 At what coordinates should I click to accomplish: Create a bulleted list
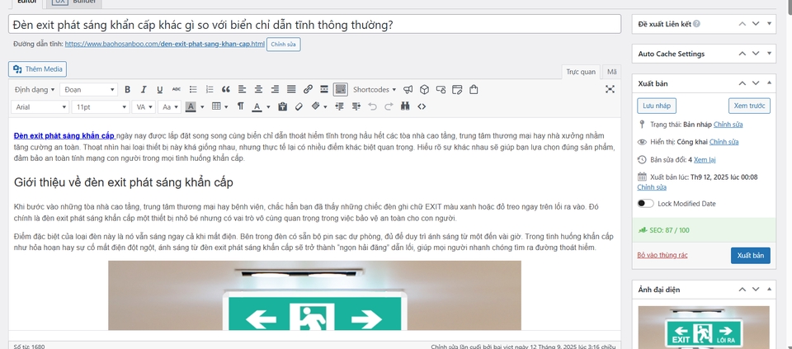click(192, 89)
